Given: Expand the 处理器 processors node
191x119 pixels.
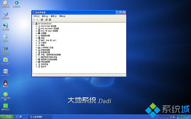Looking at the screenshot, I should (36, 33).
